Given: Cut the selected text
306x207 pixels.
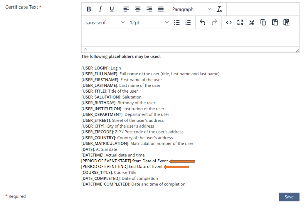Looking at the screenshot, I should point(252,22).
